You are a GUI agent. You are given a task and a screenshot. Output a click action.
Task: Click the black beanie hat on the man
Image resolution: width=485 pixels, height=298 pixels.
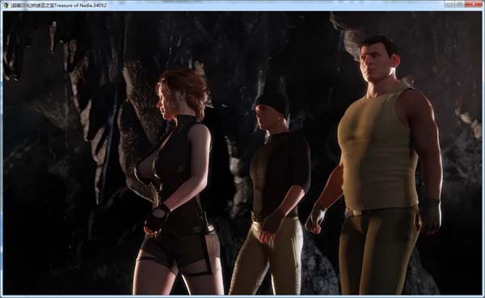272,102
